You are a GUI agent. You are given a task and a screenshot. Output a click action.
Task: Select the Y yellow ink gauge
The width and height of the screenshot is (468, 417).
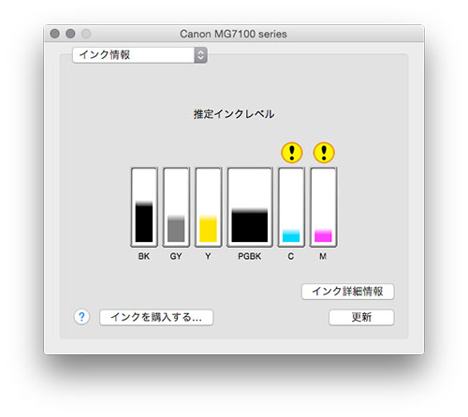(x=209, y=208)
